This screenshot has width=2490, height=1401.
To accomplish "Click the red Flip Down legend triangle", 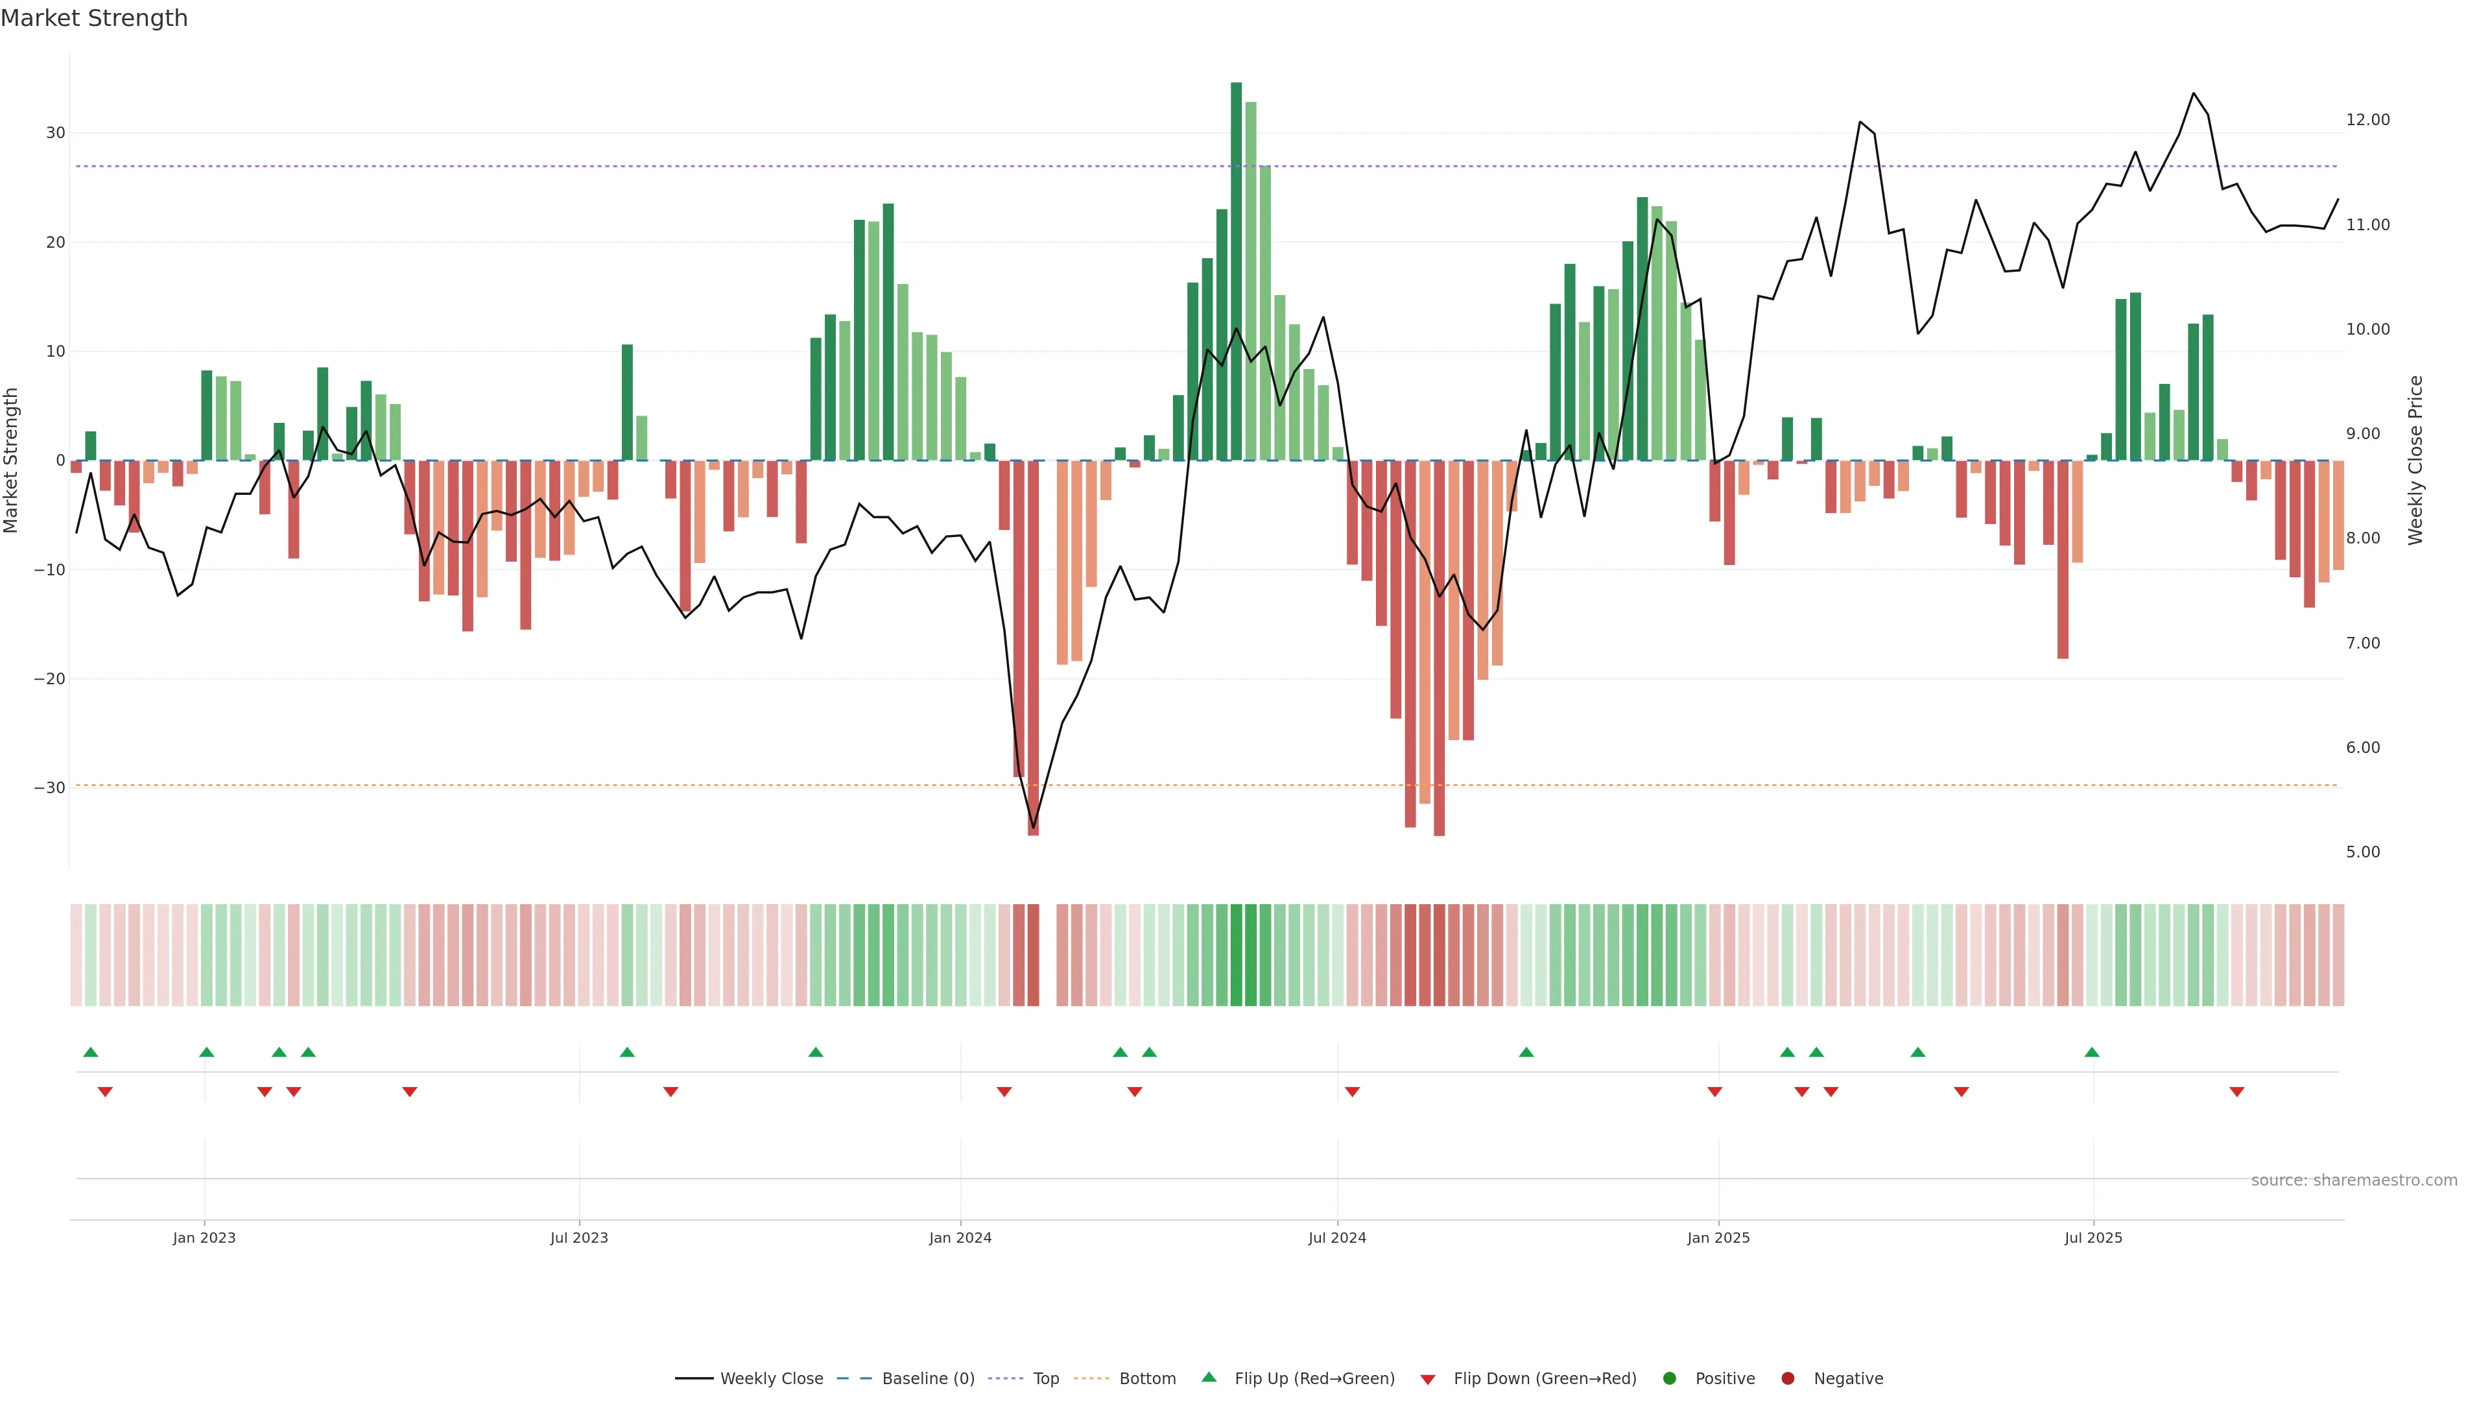I will click(x=1428, y=1379).
